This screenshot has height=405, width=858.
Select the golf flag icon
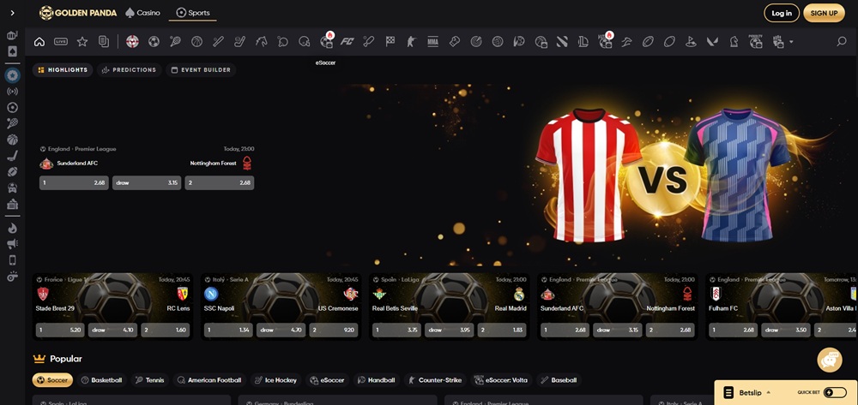691,41
